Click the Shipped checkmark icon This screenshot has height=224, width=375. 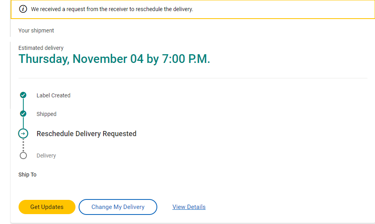(x=23, y=114)
